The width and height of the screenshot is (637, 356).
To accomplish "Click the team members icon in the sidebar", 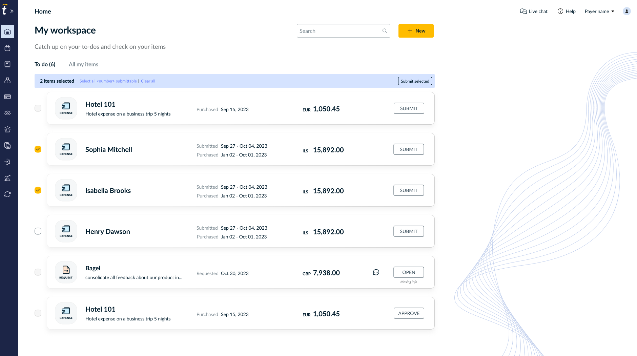I will point(7,113).
